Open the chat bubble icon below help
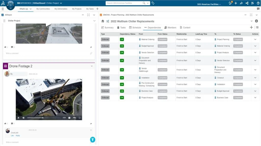The height and width of the screenshot is (146, 261). point(258,9)
